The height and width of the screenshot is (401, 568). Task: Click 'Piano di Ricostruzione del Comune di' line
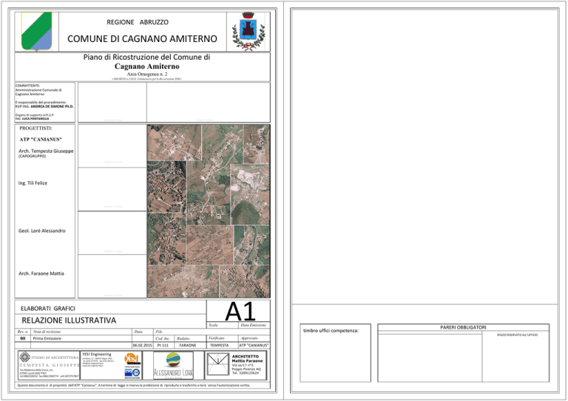(x=146, y=57)
